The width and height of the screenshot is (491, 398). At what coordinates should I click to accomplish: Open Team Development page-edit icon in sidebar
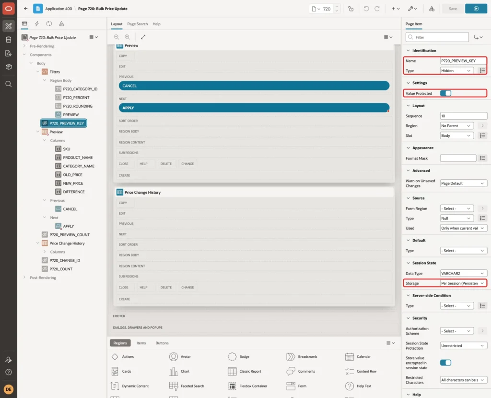[x=9, y=54]
